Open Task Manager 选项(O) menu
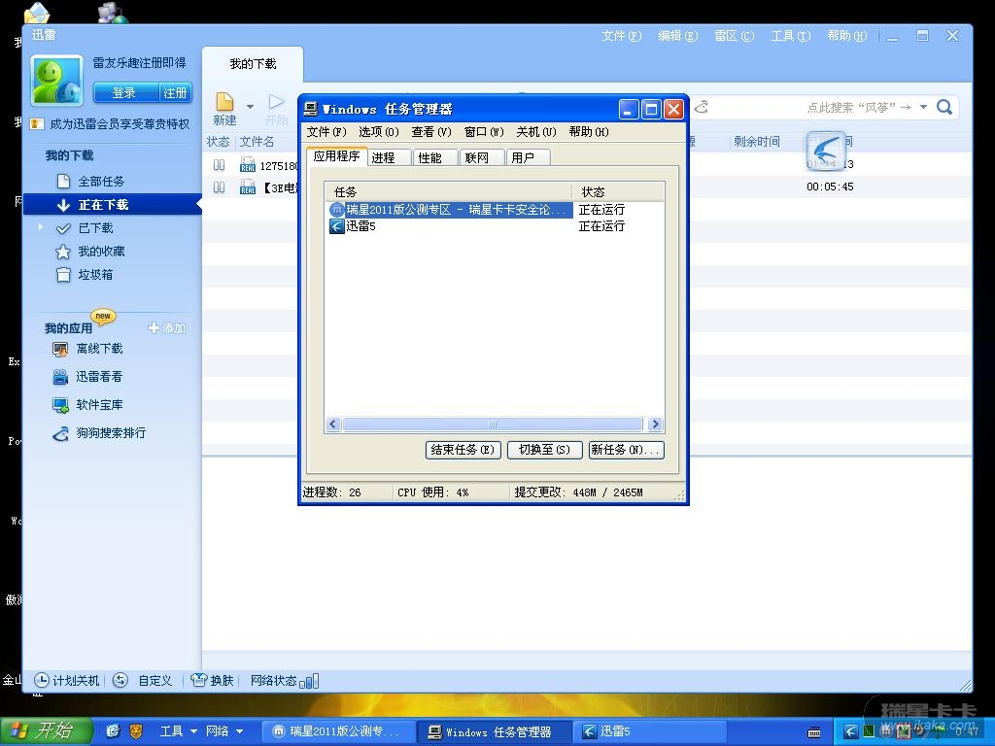 pyautogui.click(x=379, y=132)
